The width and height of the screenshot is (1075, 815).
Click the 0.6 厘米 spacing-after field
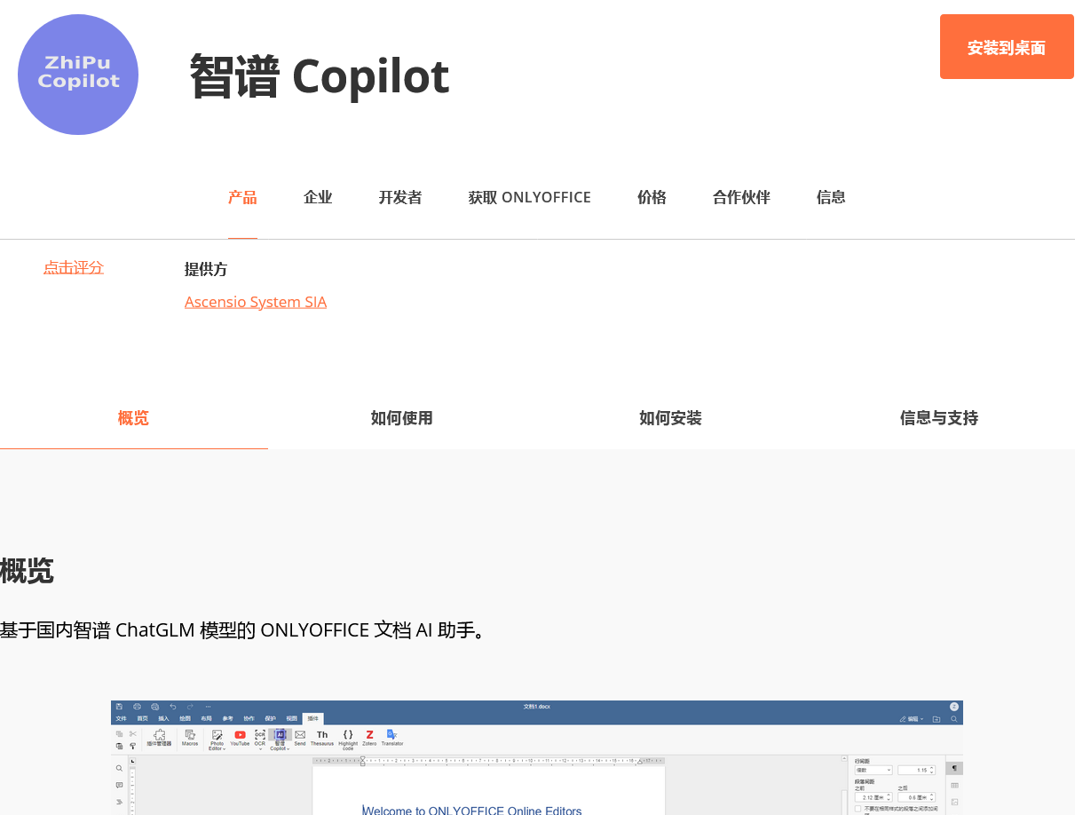coord(916,797)
